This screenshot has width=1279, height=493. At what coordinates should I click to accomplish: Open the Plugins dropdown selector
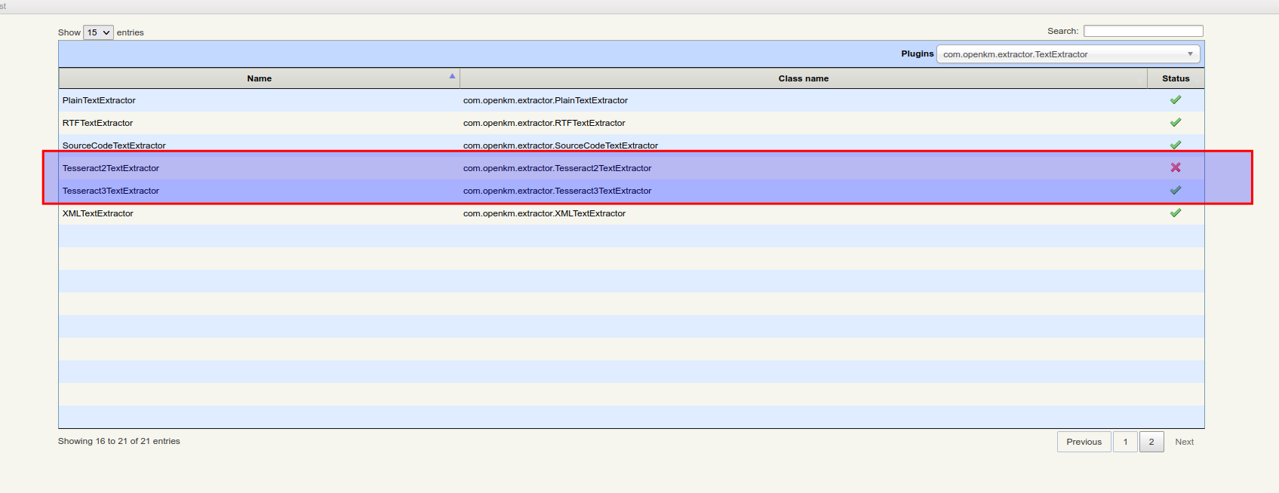(1068, 54)
